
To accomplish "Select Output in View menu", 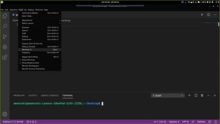I will (x=40, y=44).
